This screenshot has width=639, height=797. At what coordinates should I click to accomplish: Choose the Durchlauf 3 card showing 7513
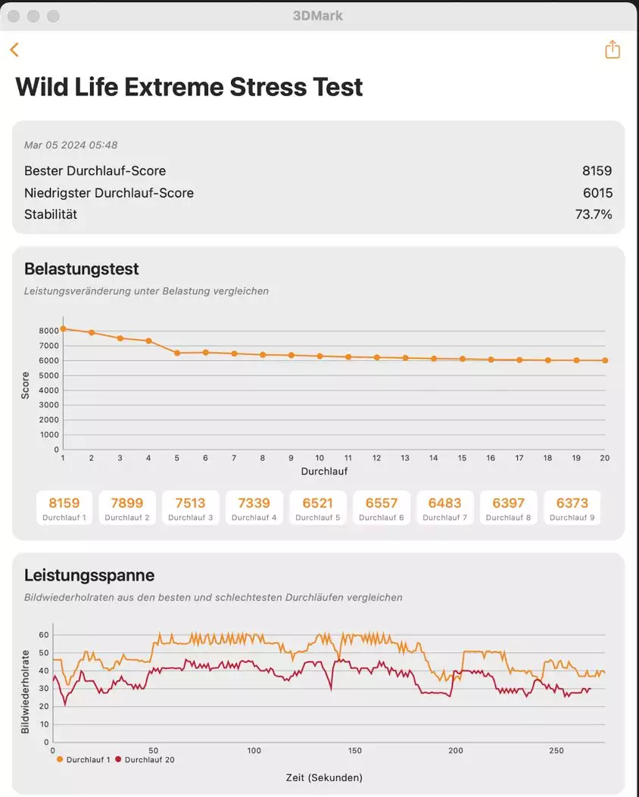[x=191, y=508]
